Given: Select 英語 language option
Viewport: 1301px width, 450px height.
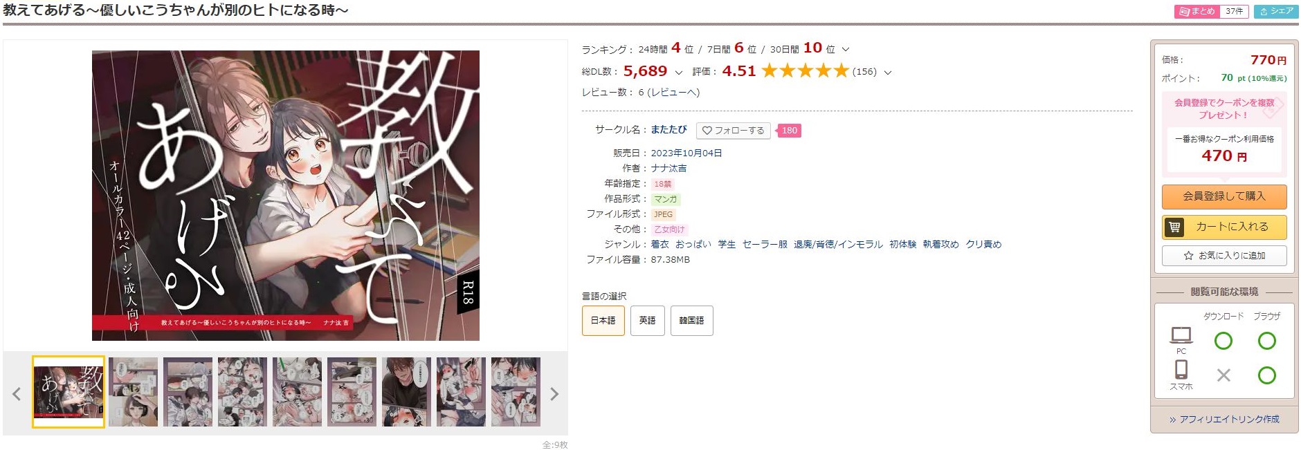Looking at the screenshot, I should (647, 321).
